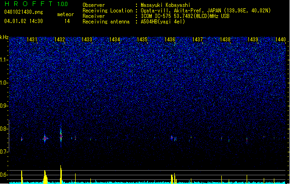Click the 0.6 kHz axis tick label
Screen dimensions: 290x184
coord(4,175)
